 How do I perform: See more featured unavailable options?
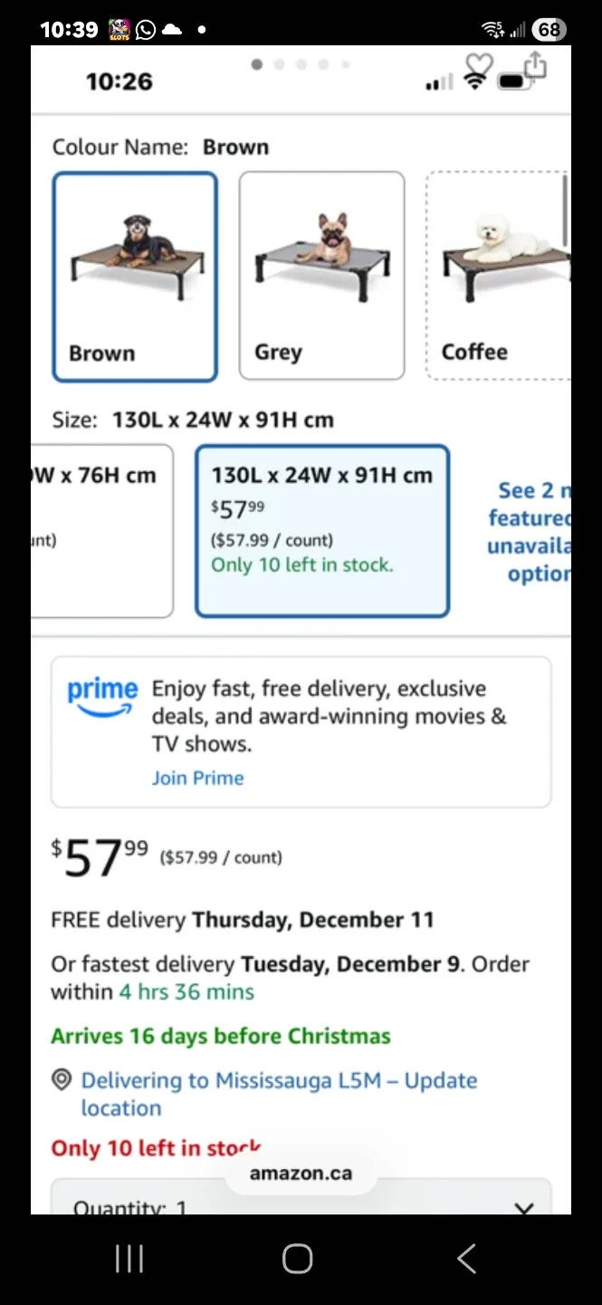pyautogui.click(x=530, y=532)
